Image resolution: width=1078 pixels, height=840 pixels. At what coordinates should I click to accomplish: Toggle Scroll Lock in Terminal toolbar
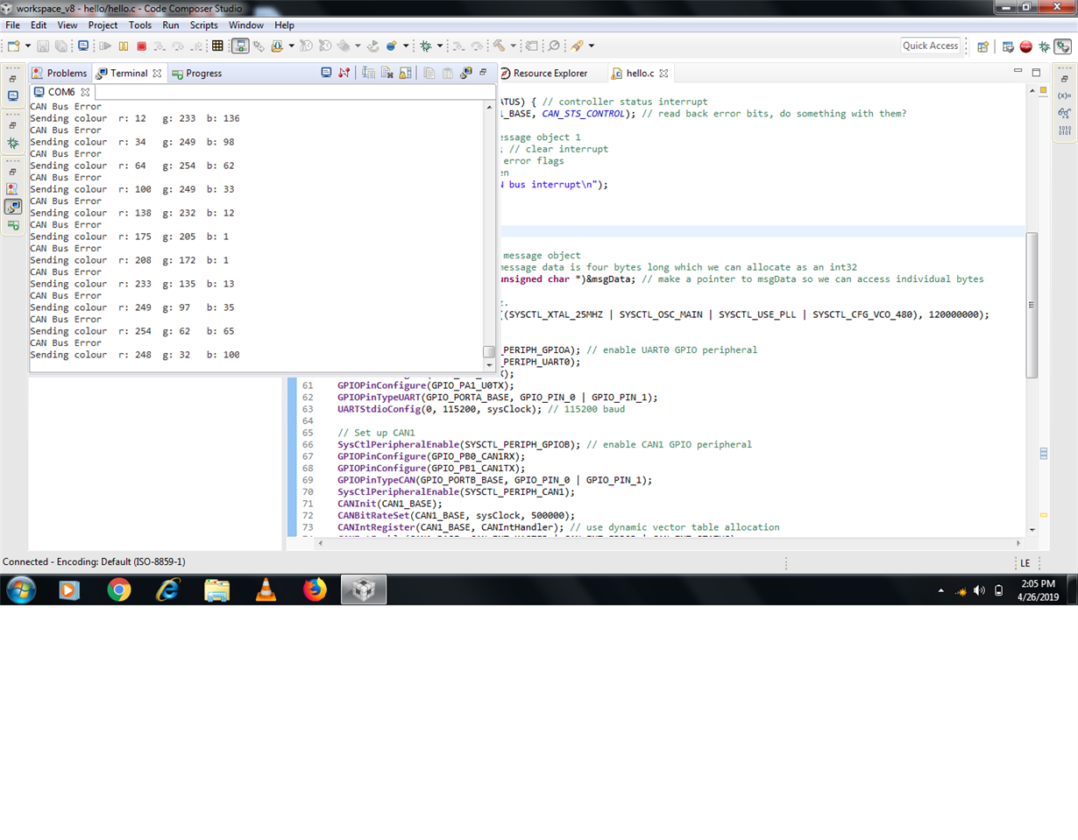click(x=405, y=73)
